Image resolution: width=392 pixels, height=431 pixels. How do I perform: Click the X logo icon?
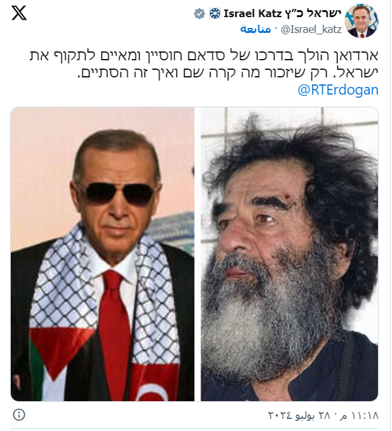19,13
